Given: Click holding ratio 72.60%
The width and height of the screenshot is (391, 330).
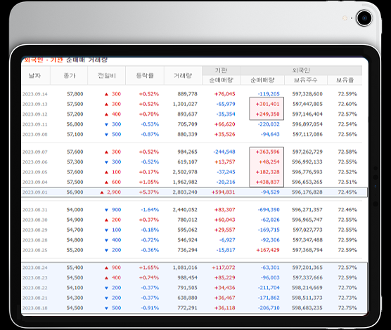Looking at the screenshot, I should [x=347, y=104].
